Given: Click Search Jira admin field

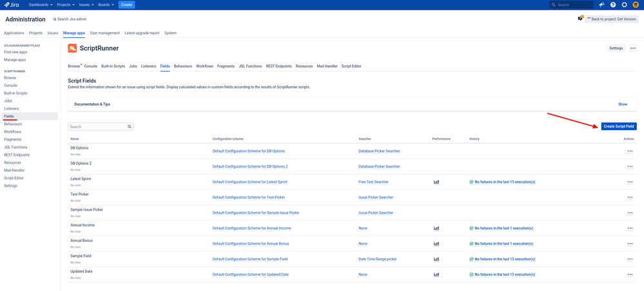Looking at the screenshot, I should 70,19.
